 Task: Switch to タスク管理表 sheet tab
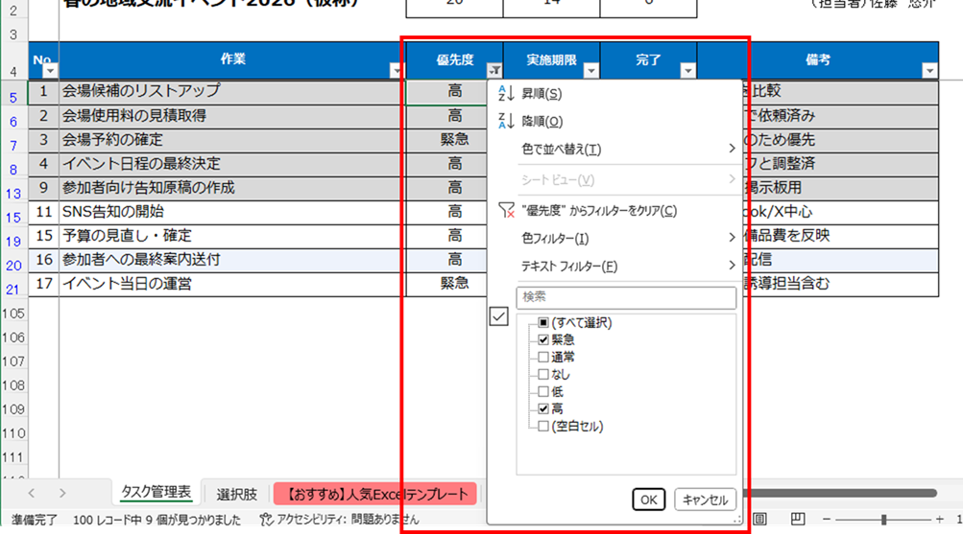coord(156,493)
